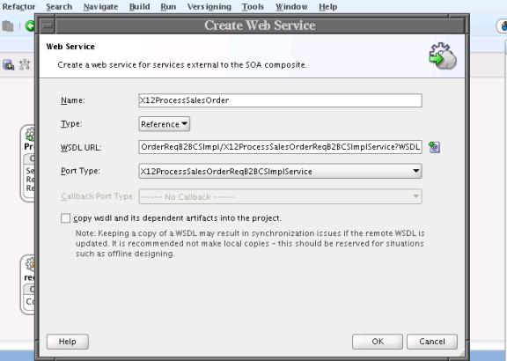This screenshot has height=361, width=507.
Task: Select the upper composite component gear icon
Action: 30,134
